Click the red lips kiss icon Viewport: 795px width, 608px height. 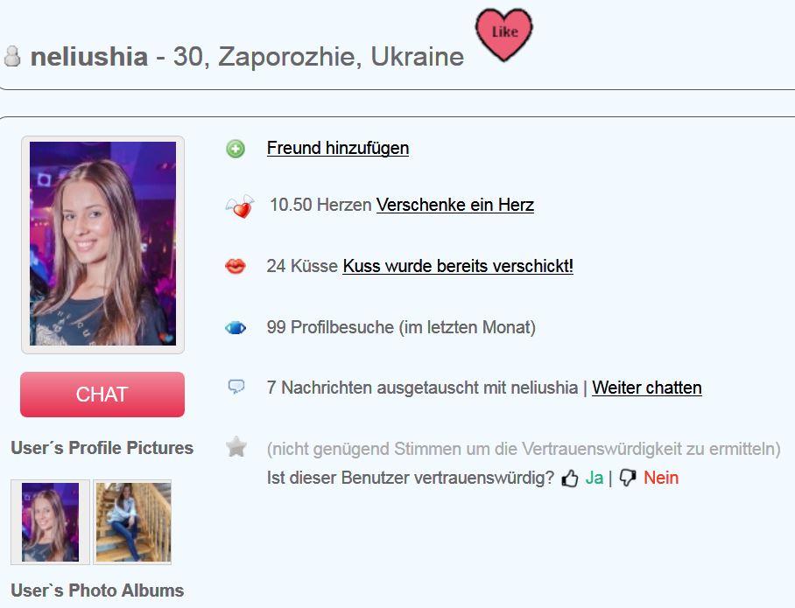[x=236, y=266]
